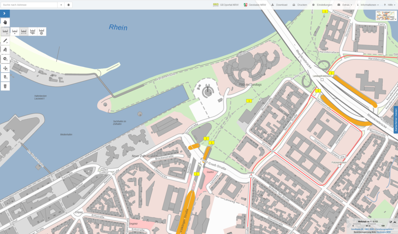Viewport: 398px width, 234px height.
Task: Toggle the circle measurement mode
Action: point(42,31)
